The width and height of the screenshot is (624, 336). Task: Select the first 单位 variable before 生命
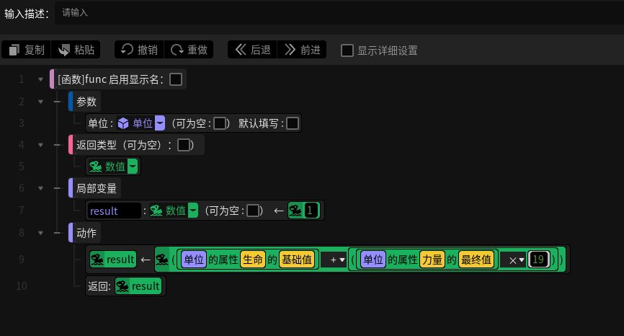(194, 260)
